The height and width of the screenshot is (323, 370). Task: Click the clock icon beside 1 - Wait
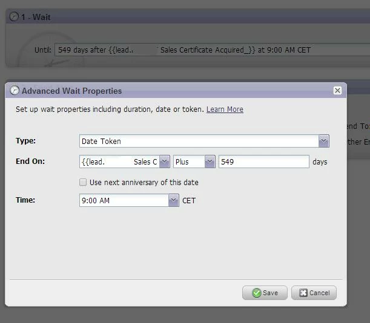point(14,17)
